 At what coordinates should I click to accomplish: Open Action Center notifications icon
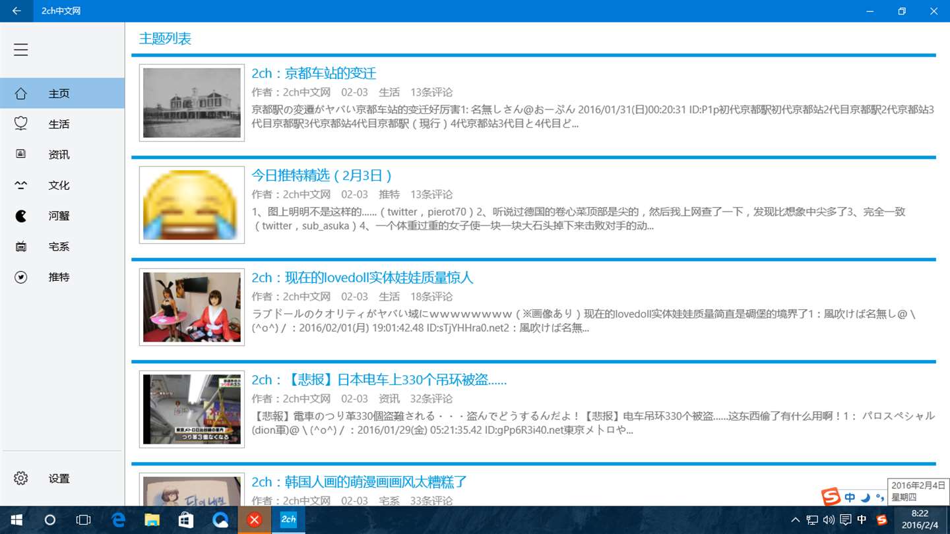[x=845, y=520]
